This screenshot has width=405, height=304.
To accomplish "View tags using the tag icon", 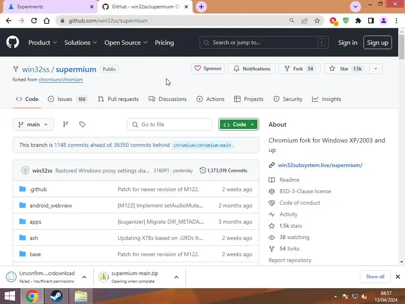I will tap(82, 124).
